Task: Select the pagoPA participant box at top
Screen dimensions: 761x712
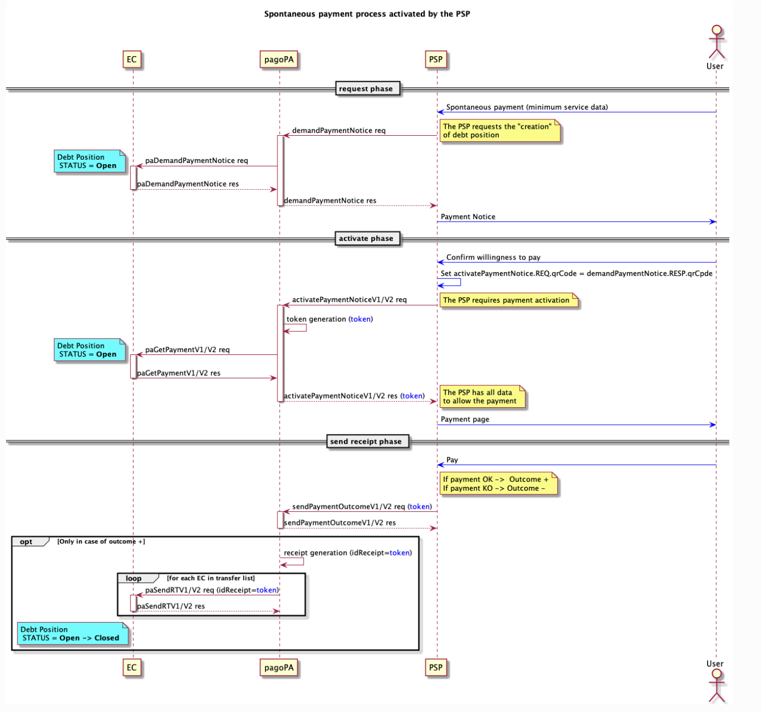Action: pyautogui.click(x=279, y=59)
